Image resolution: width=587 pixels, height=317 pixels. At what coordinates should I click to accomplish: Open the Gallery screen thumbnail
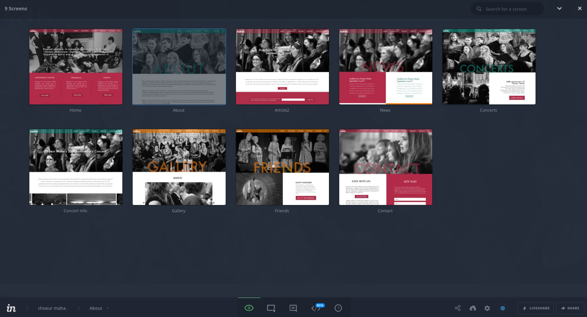tap(179, 167)
